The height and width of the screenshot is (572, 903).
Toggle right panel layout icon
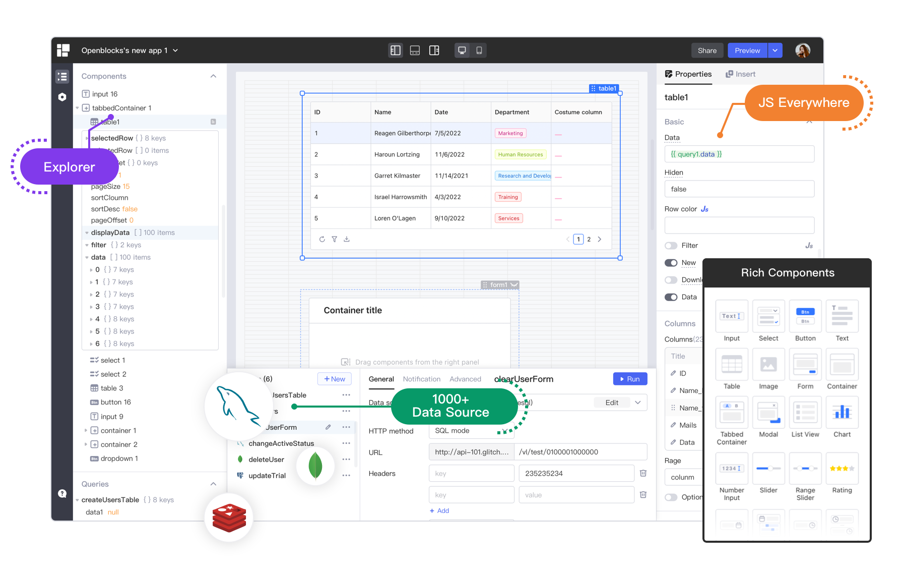click(x=434, y=50)
